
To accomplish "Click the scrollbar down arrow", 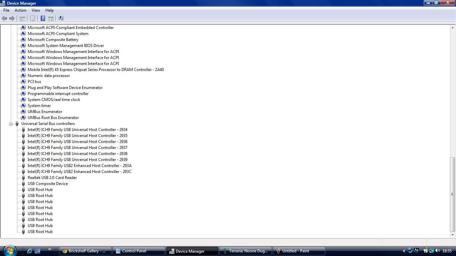I will click(453, 235).
